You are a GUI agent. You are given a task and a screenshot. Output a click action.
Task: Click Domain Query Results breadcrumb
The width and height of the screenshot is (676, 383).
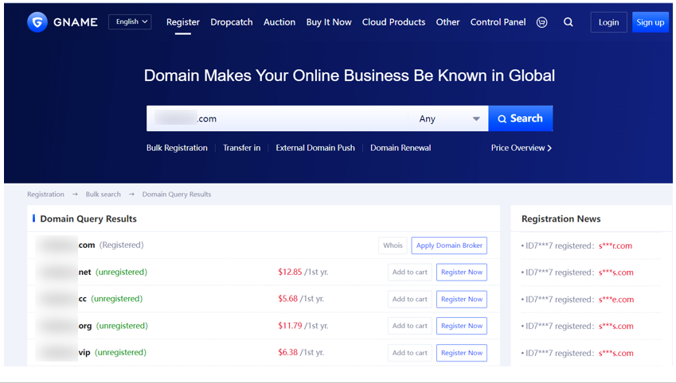pyautogui.click(x=177, y=195)
